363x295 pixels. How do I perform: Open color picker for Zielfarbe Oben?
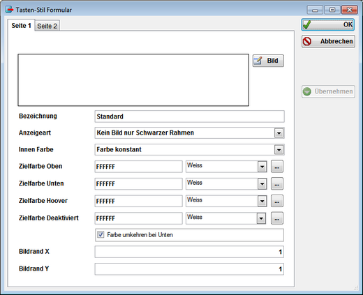coord(277,167)
